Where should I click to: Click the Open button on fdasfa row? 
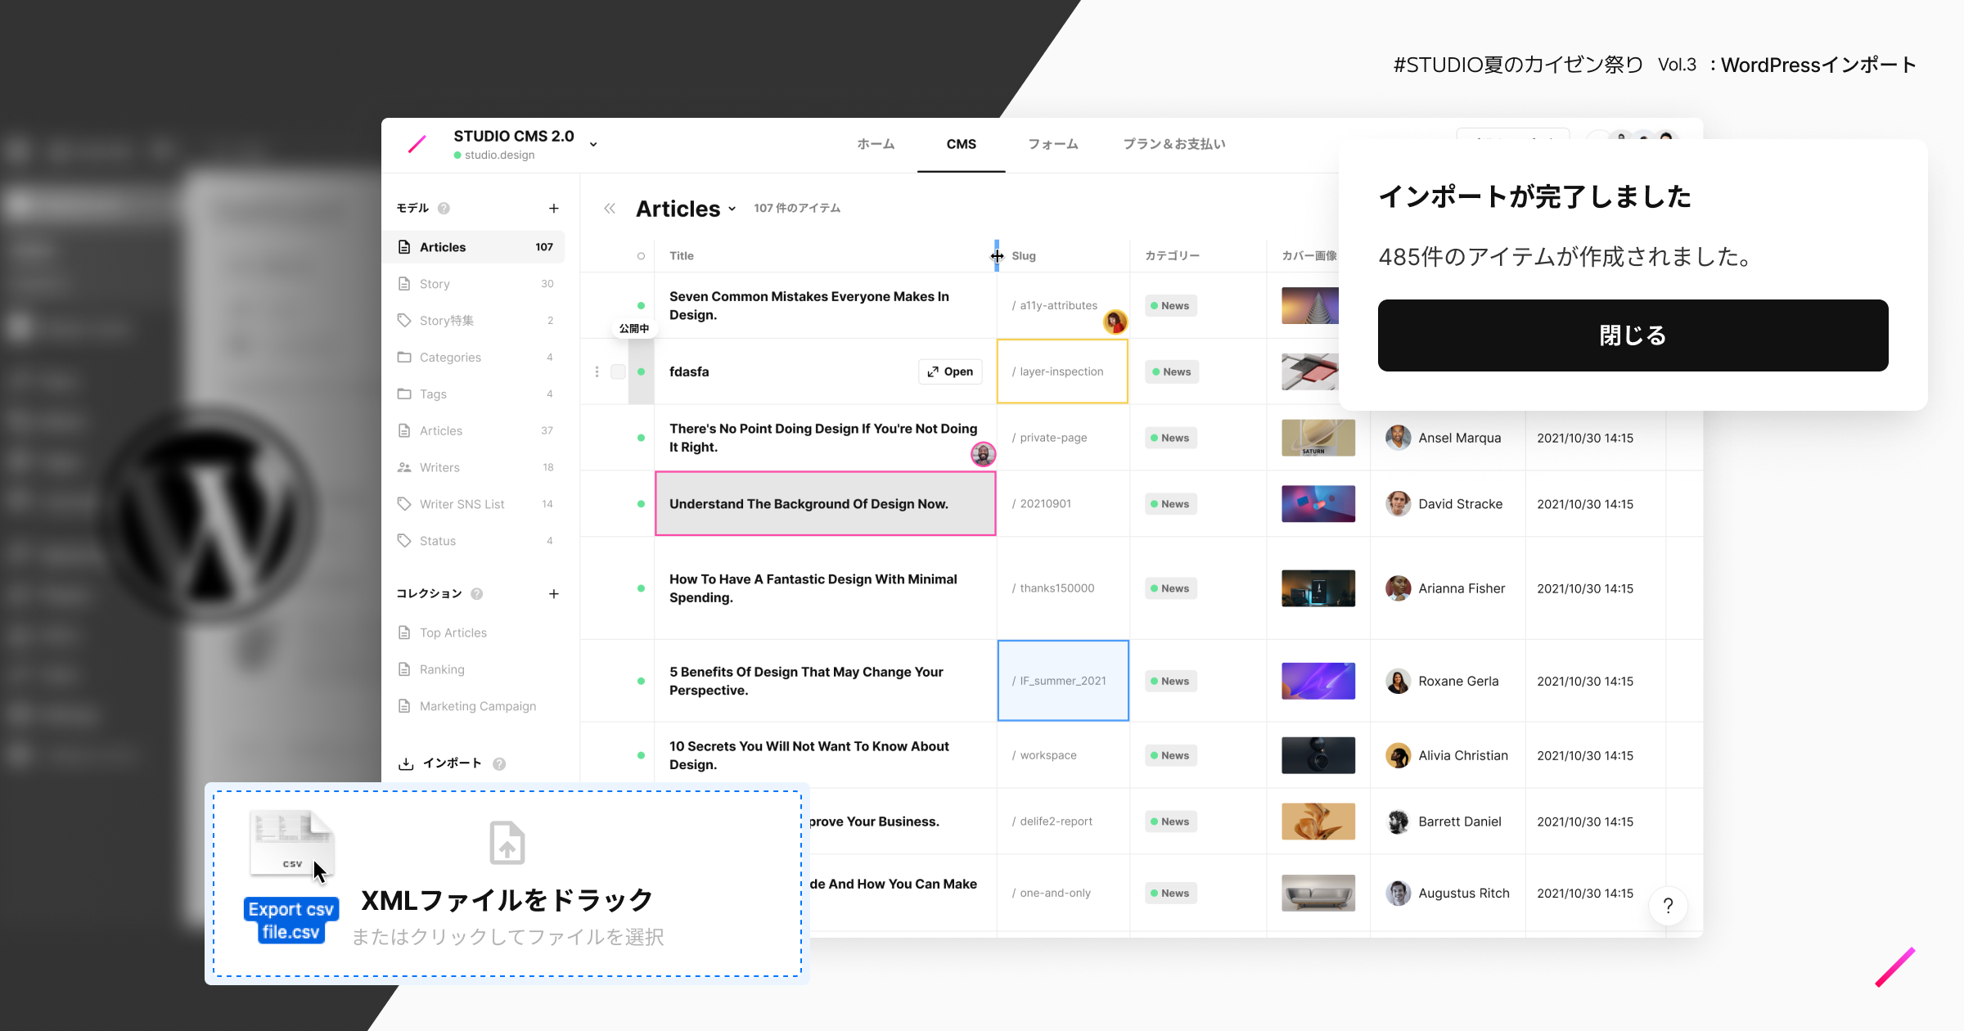coord(950,372)
